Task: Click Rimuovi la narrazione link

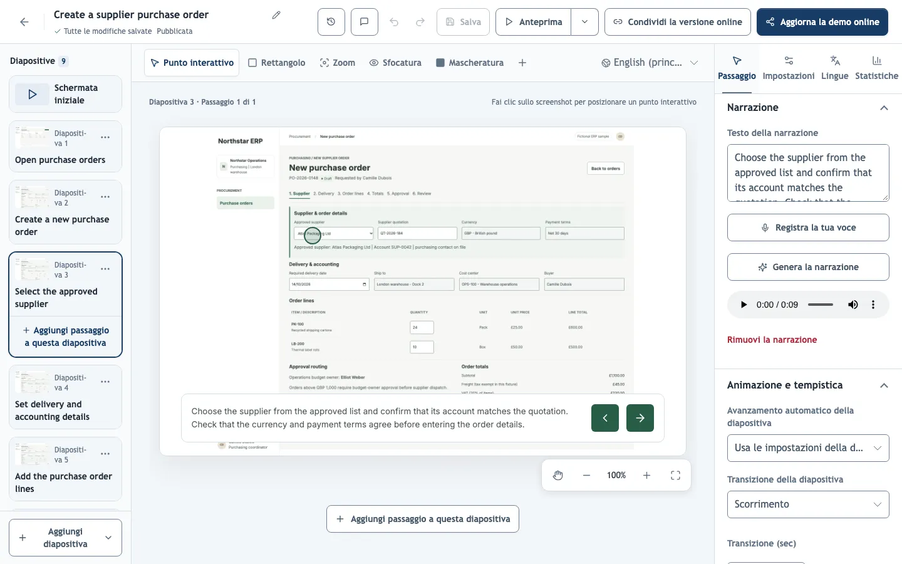Action: coord(772,340)
